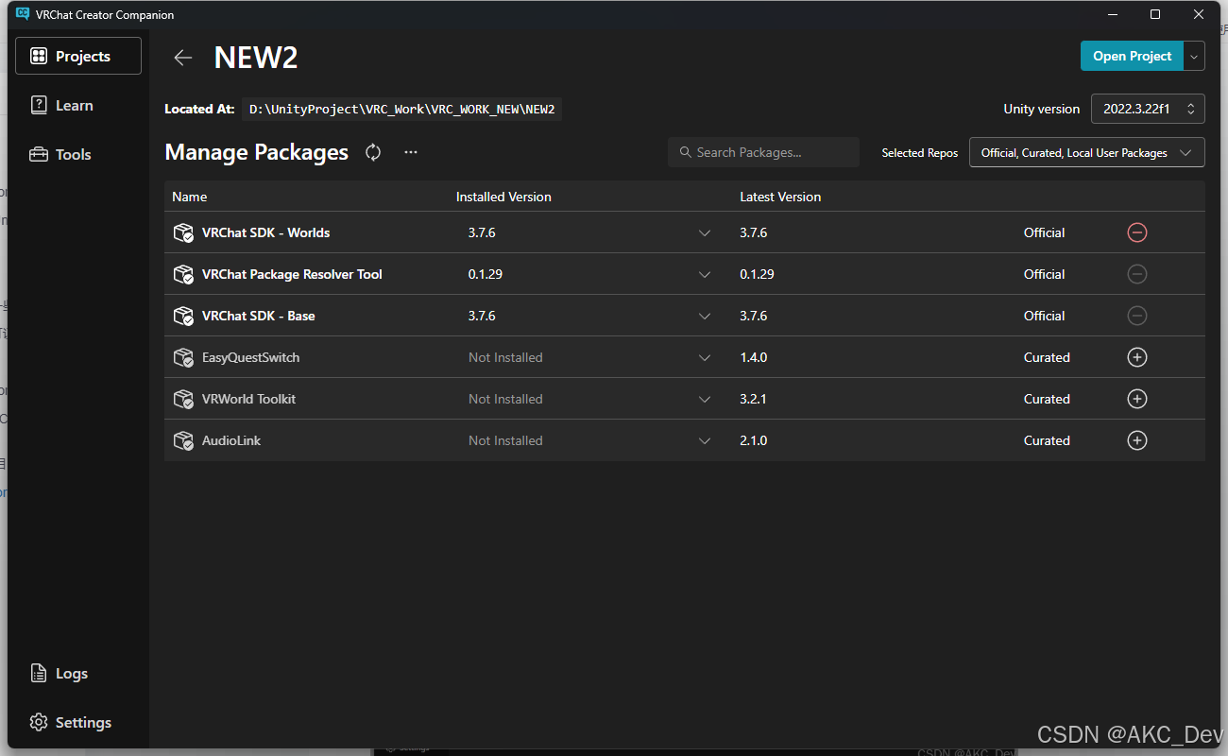Screen dimensions: 1228x756
Task: Add VRWorld Toolkit with the plus icon
Action: 1137,399
